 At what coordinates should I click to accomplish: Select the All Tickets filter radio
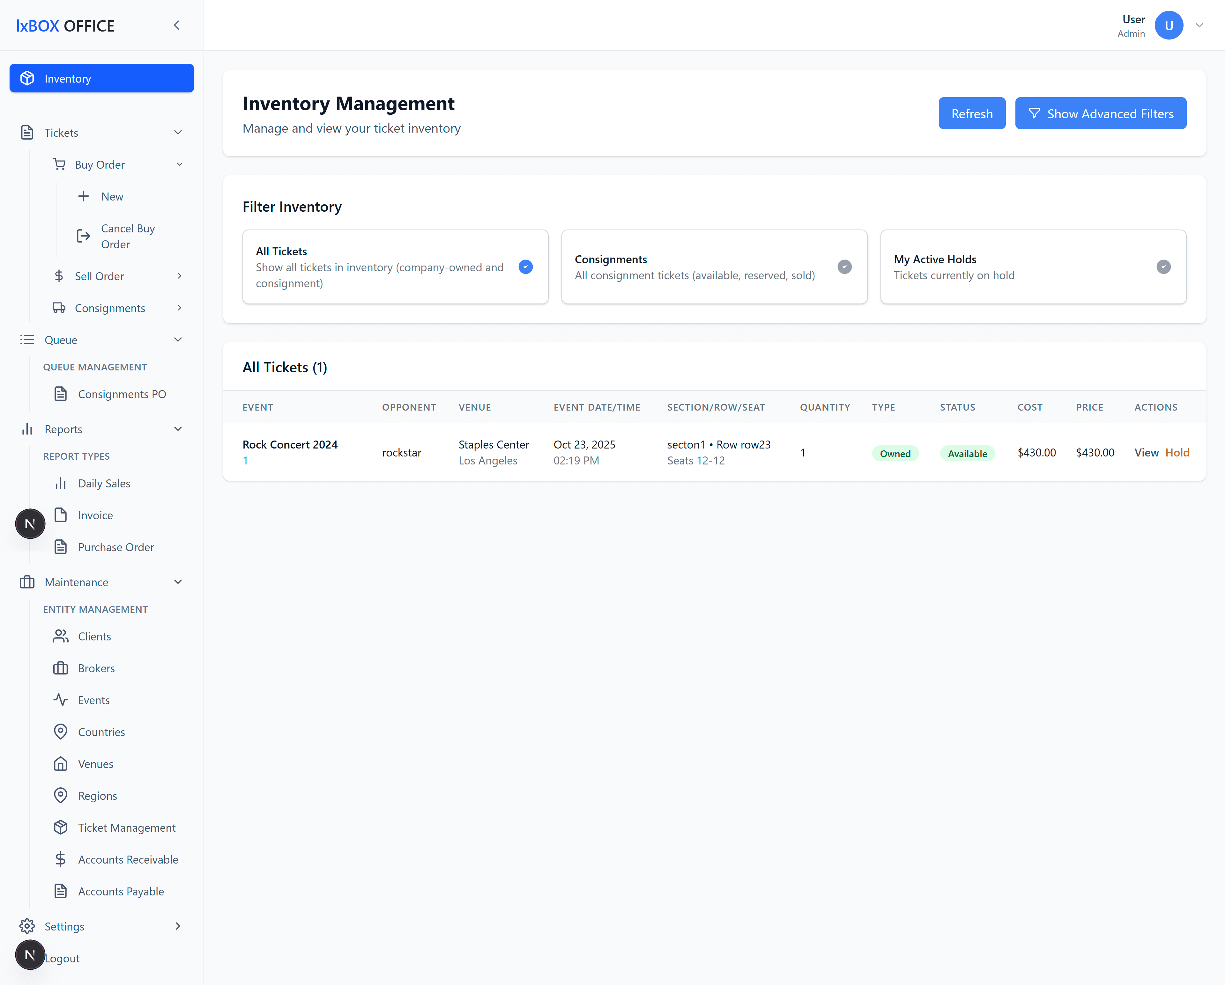525,267
